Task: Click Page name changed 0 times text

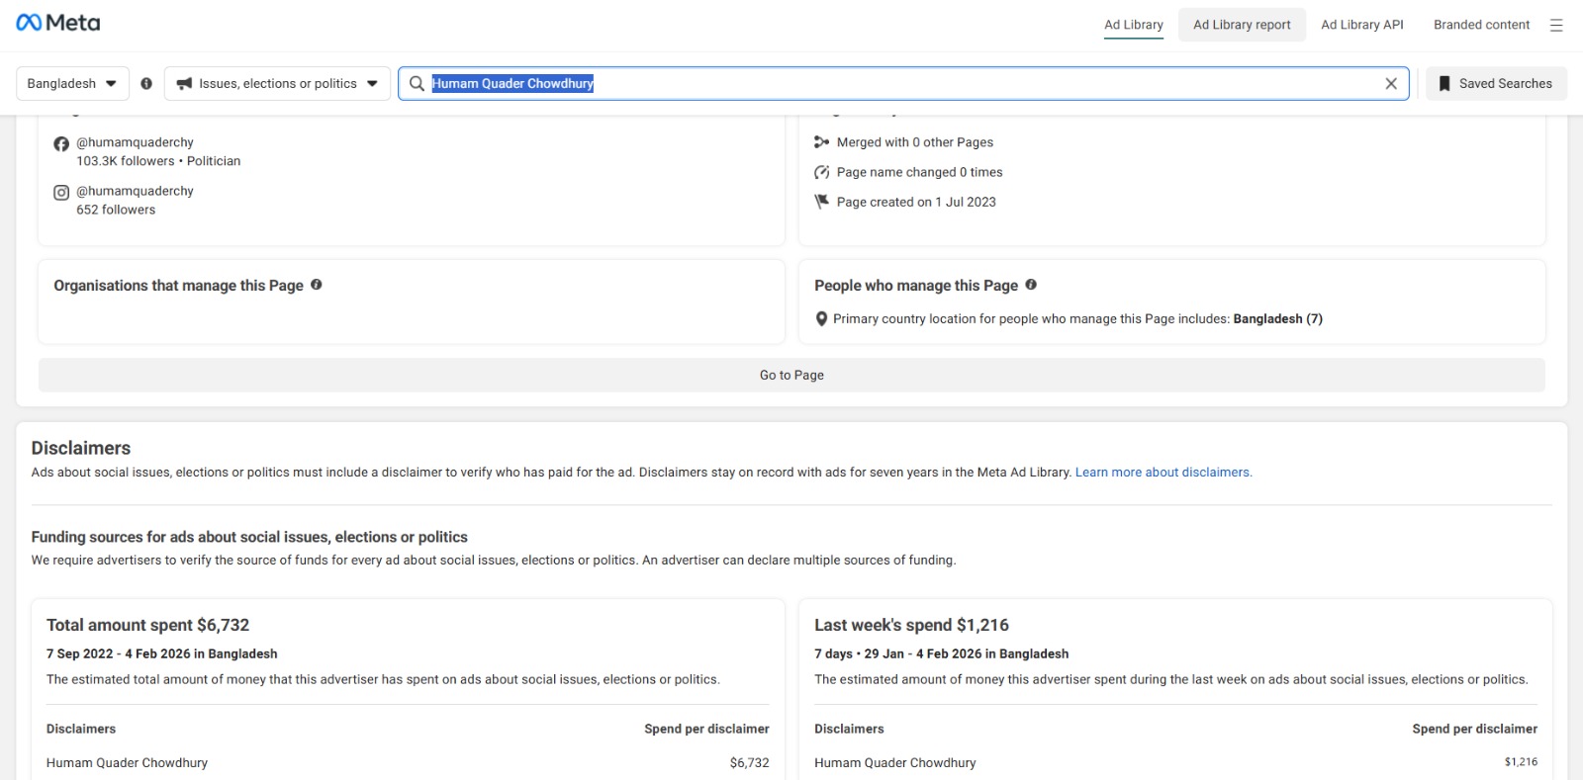Action: coord(920,172)
